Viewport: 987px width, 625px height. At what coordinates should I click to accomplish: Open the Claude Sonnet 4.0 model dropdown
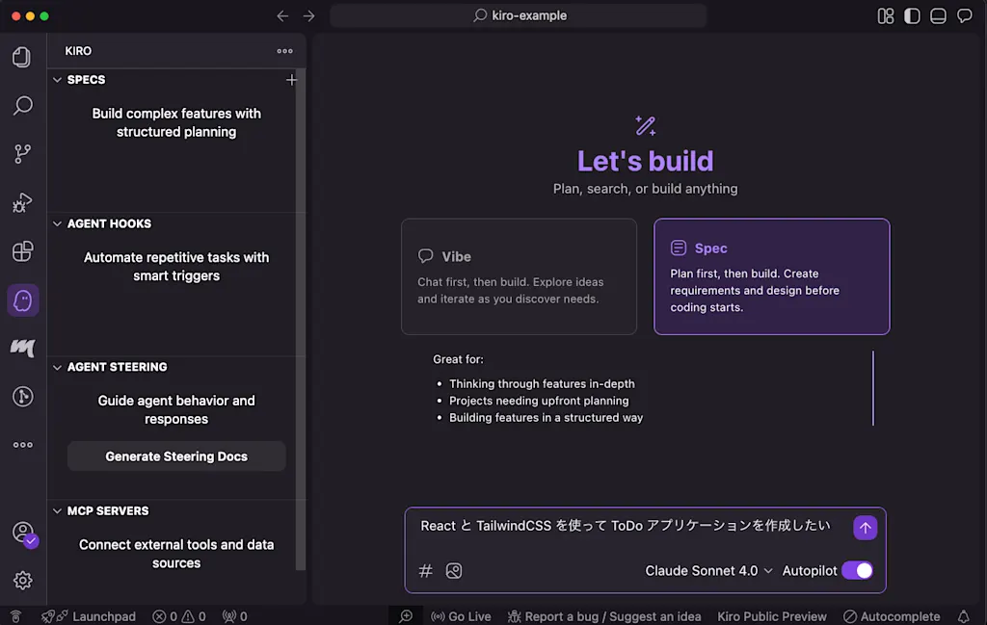tap(708, 570)
